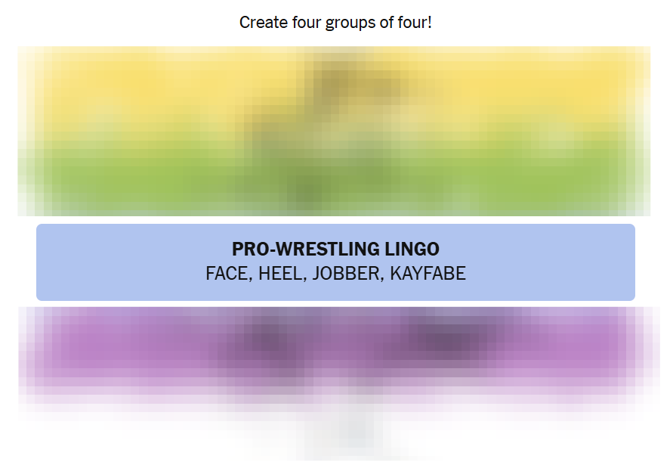Click the 'Create four groups of four!' heading
670x465 pixels.
click(x=335, y=22)
